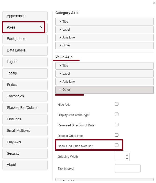Expand Category Axis Label section
This screenshot has height=183, width=156.
point(104,30)
